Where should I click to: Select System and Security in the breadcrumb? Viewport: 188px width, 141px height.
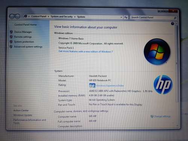[62, 17]
